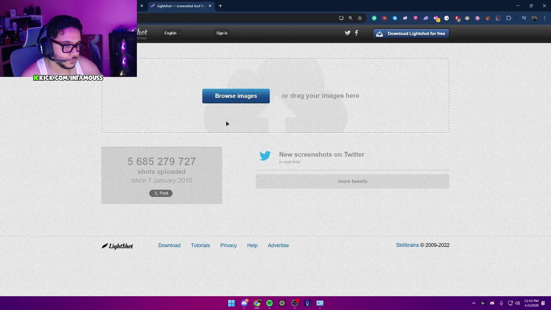Click the Browse images button

pos(236,96)
